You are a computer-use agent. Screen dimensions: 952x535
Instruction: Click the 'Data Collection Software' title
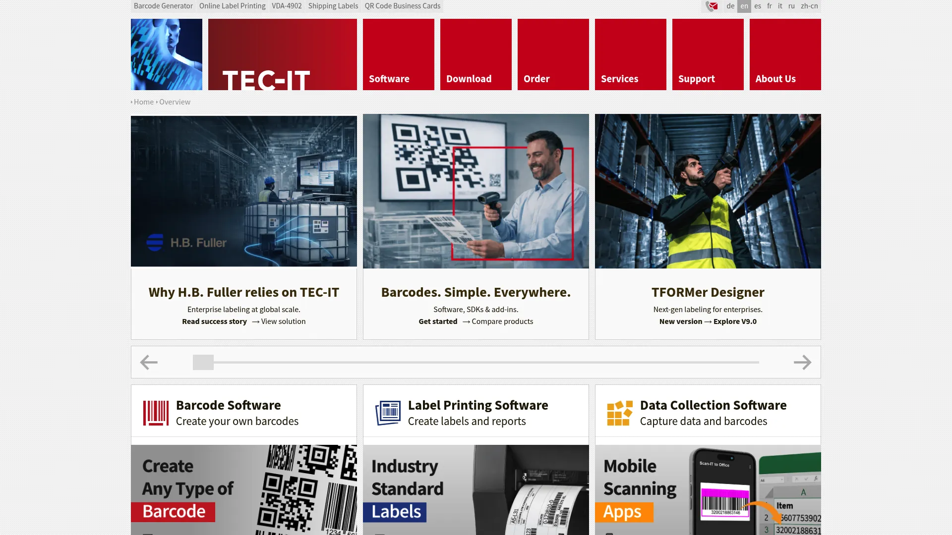tap(713, 405)
